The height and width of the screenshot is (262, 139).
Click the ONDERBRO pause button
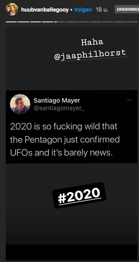(x=127, y=9)
